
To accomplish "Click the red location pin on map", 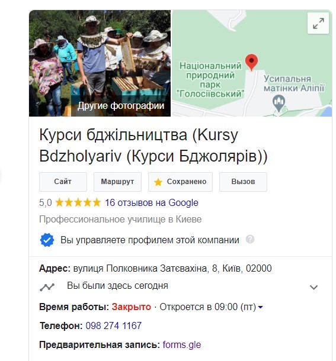I will pos(251,62).
